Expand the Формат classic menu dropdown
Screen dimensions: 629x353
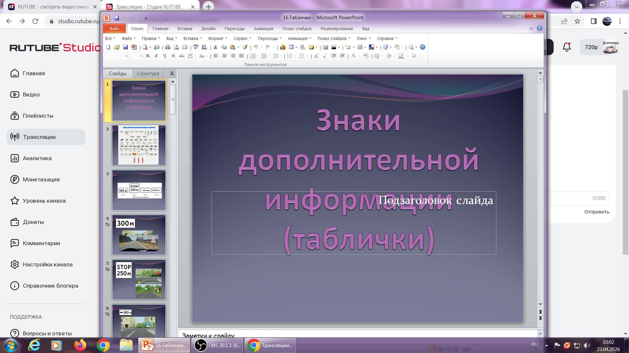[218, 38]
